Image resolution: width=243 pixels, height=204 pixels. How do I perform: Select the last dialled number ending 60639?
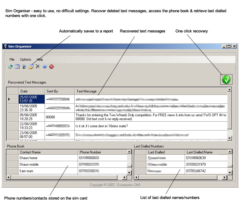206,158
